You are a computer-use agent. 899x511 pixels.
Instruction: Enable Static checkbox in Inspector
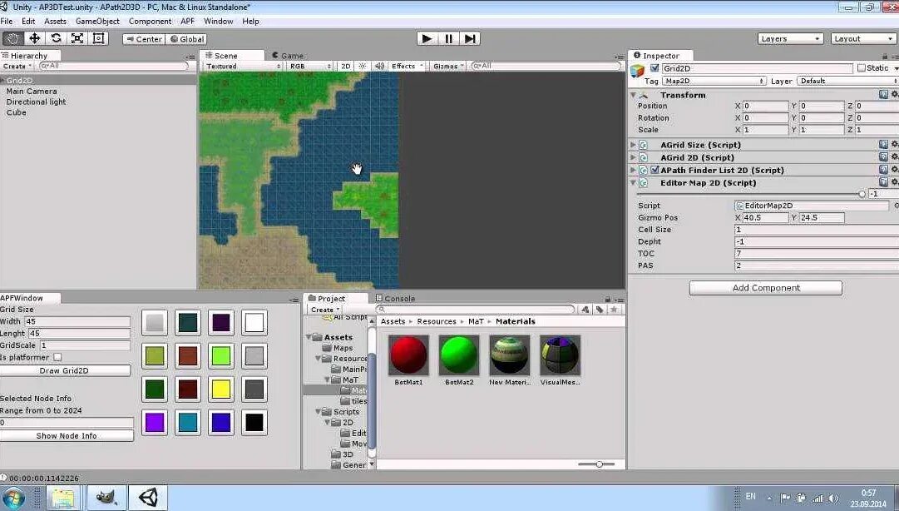click(861, 67)
